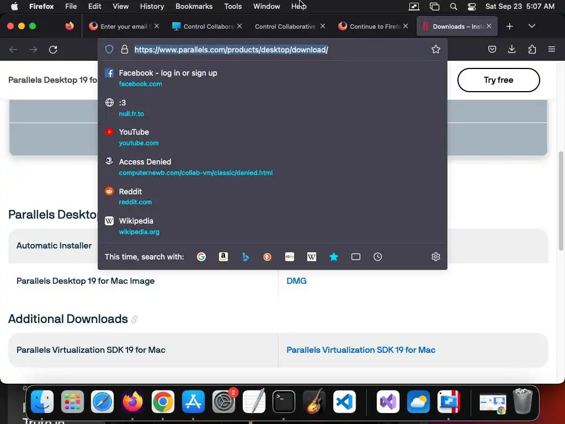Open Parallels Virtualization SDK 19 download link
565x424 pixels.
pos(361,349)
